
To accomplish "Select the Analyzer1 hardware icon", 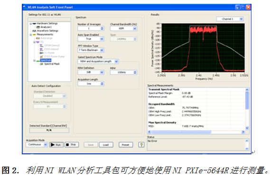I will [x=38, y=27].
